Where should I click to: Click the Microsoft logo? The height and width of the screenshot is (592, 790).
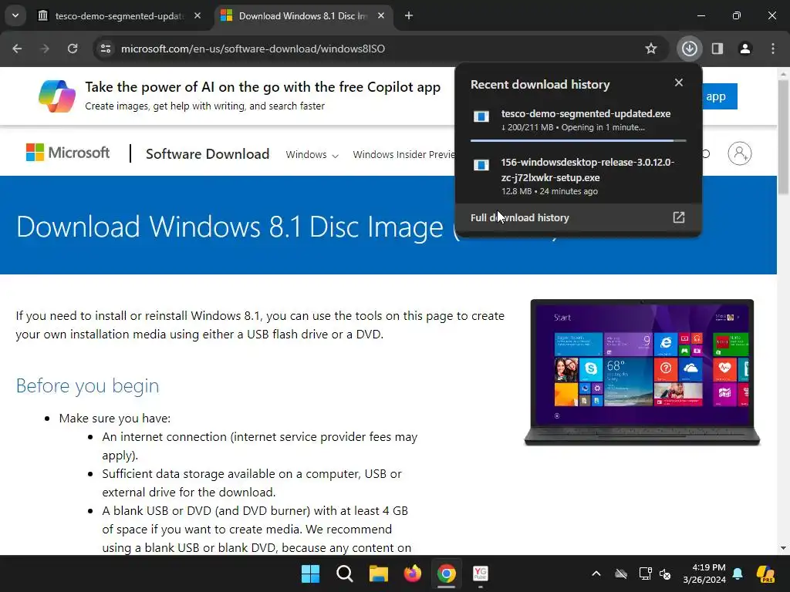68,153
